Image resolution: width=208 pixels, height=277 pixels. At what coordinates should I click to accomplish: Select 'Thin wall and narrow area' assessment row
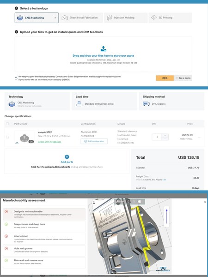tap(44, 263)
